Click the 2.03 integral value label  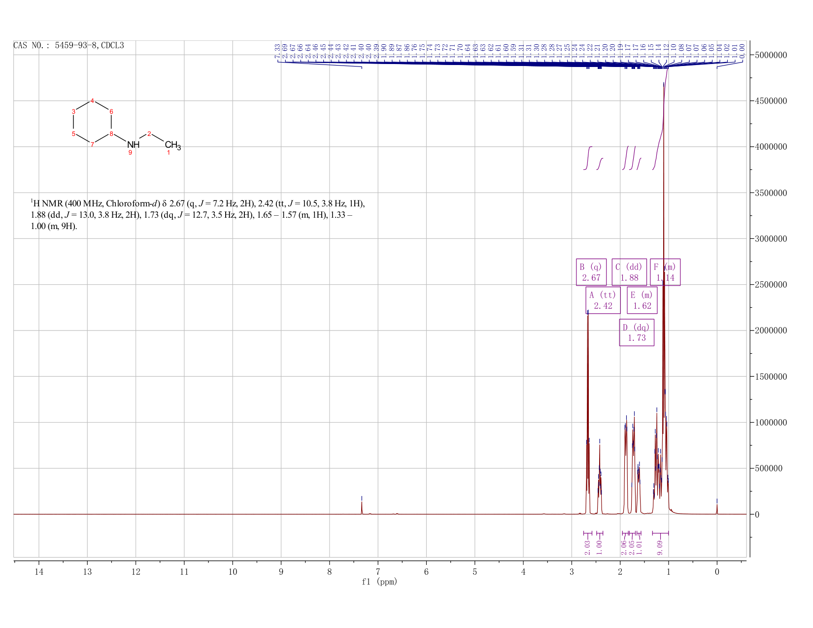587,547
